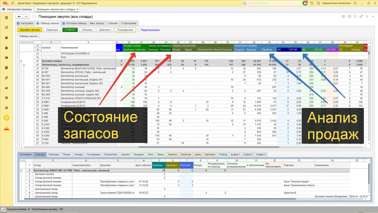Viewport: 378px width, 213px height.
Task: Open the more options vertical dots icon
Action: 367,17
